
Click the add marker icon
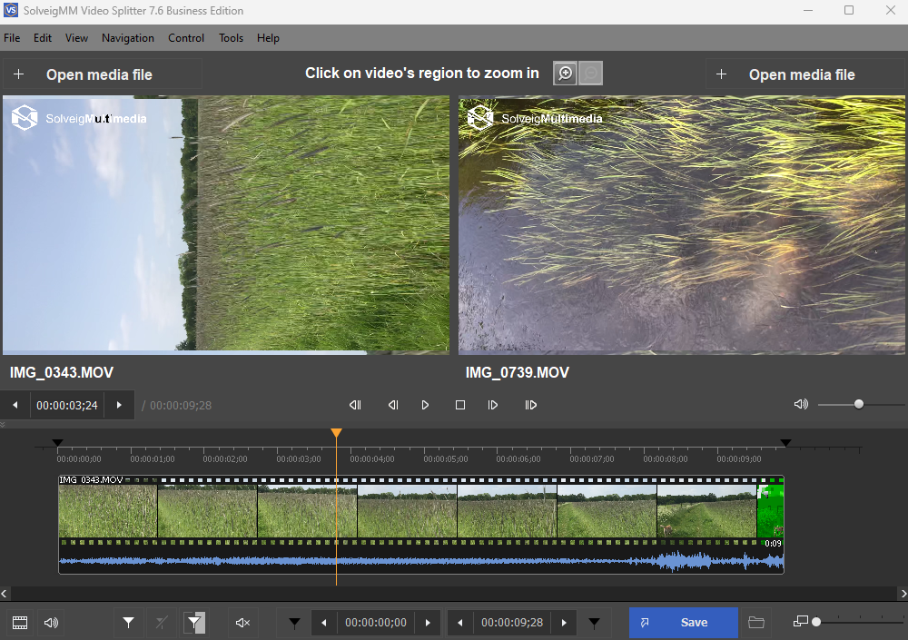point(129,623)
